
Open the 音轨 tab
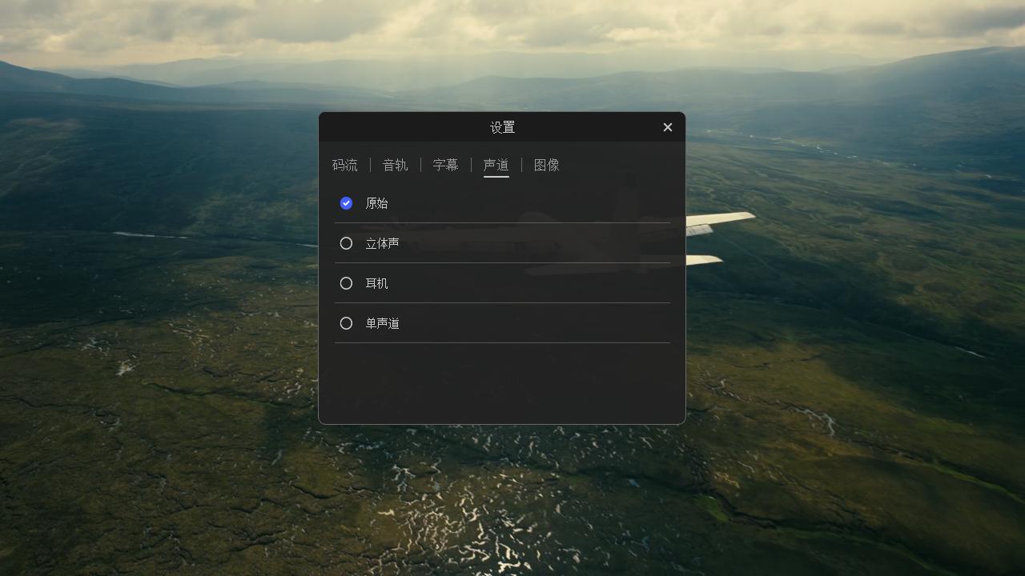tap(395, 165)
